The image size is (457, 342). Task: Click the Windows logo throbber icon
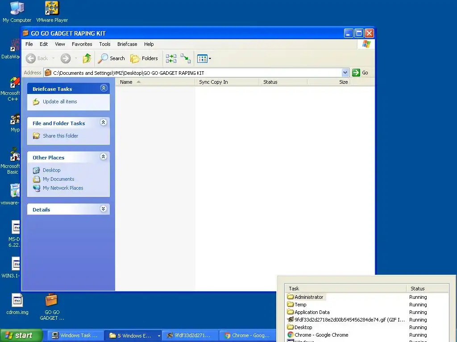click(366, 44)
